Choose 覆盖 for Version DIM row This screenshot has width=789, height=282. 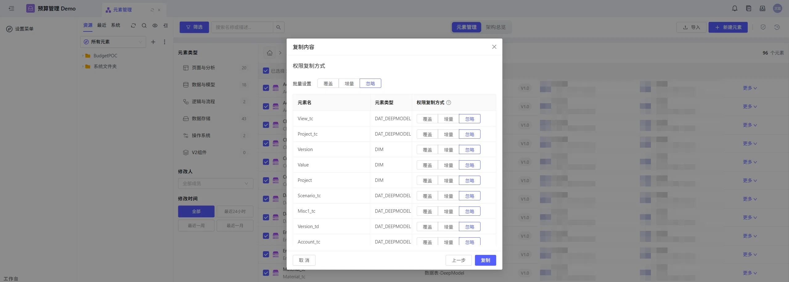427,150
